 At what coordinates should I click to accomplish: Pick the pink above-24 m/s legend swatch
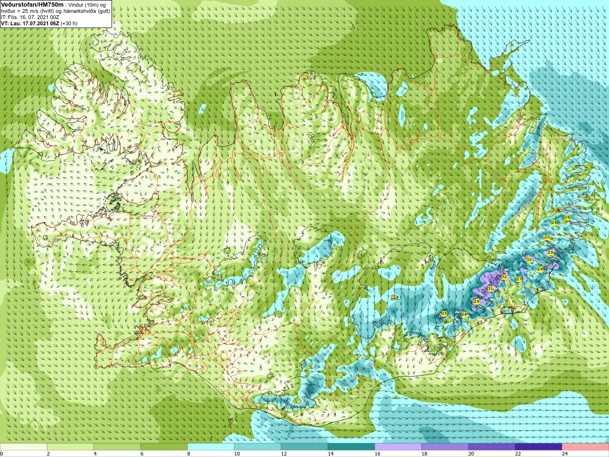586,447
